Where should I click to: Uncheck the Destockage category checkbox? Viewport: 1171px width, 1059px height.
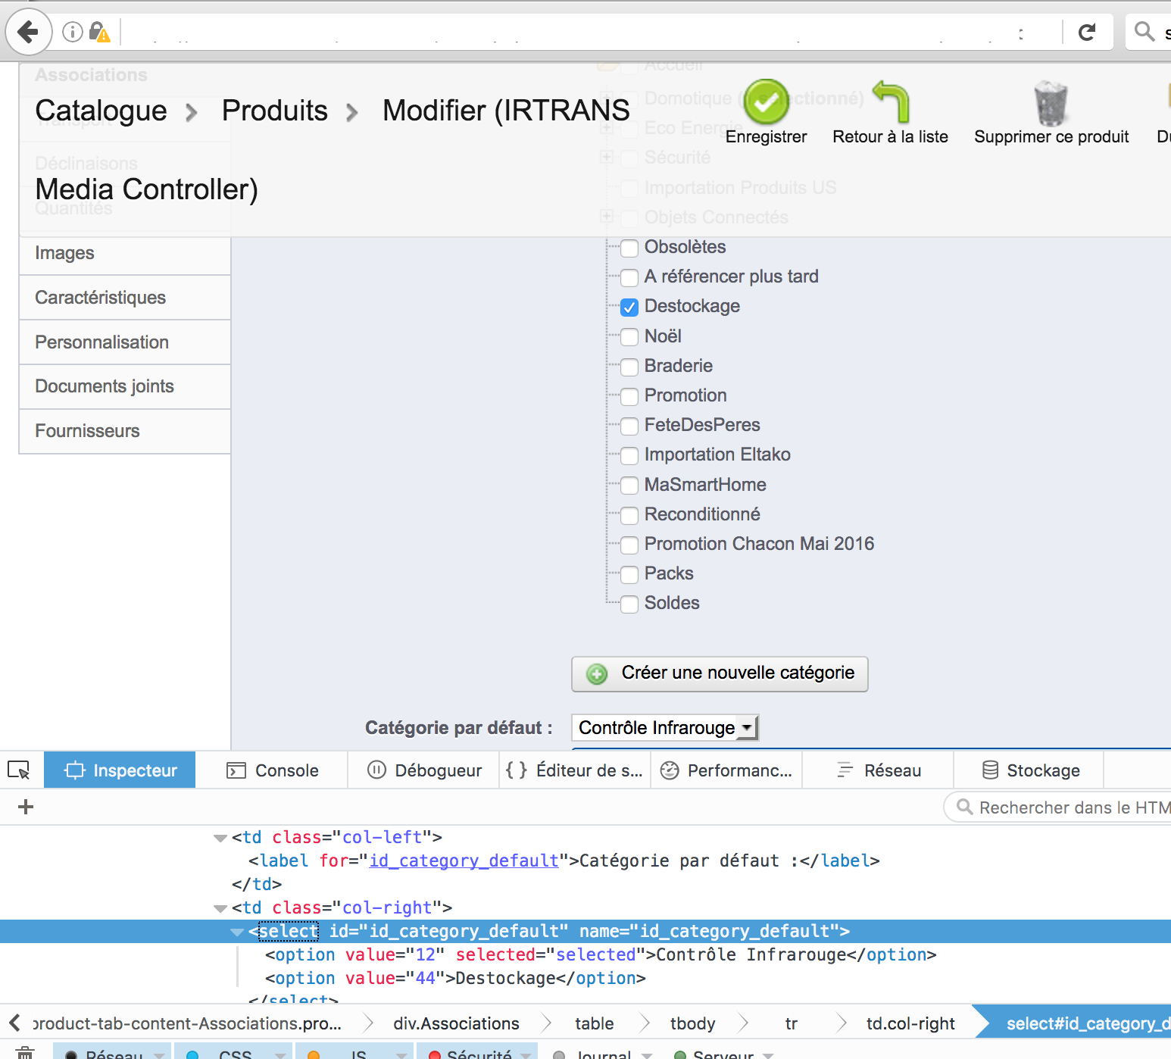[x=629, y=308]
